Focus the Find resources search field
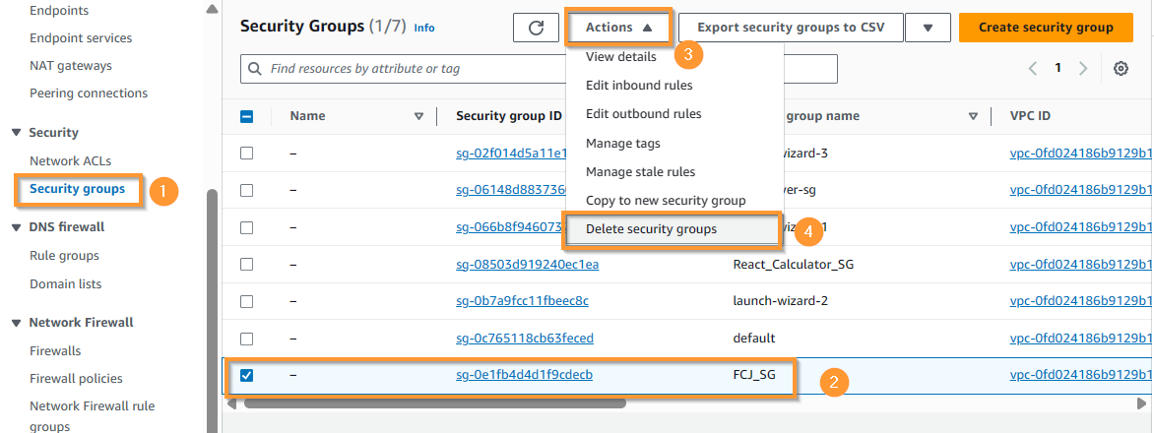1154x433 pixels. (413, 69)
